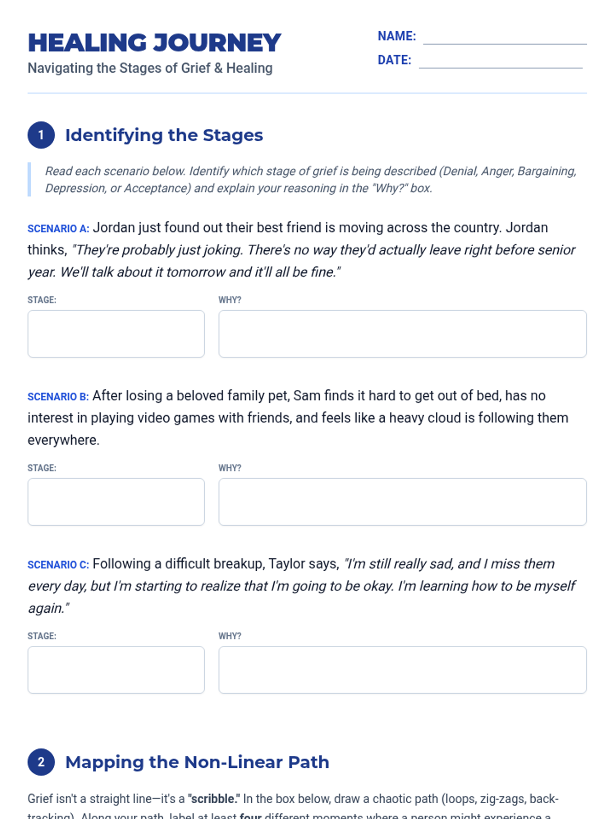Click the bold word scribble
This screenshot has width=614, height=819.
point(214,799)
